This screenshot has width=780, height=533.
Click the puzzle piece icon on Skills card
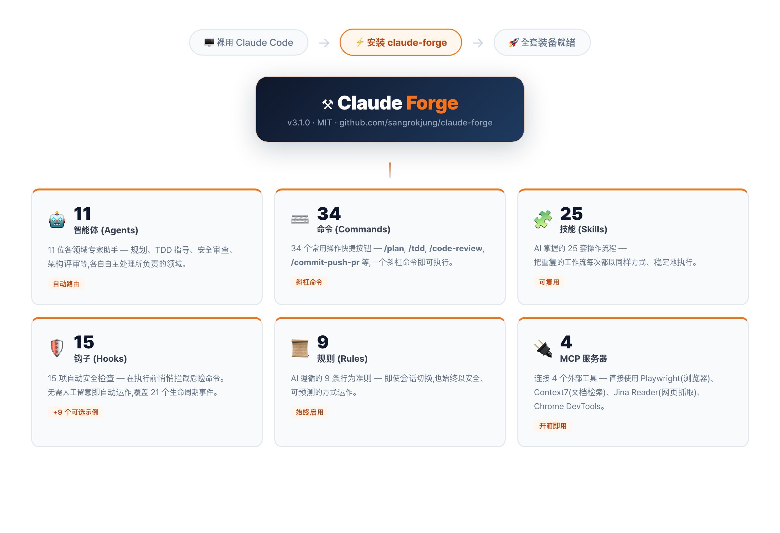(543, 219)
